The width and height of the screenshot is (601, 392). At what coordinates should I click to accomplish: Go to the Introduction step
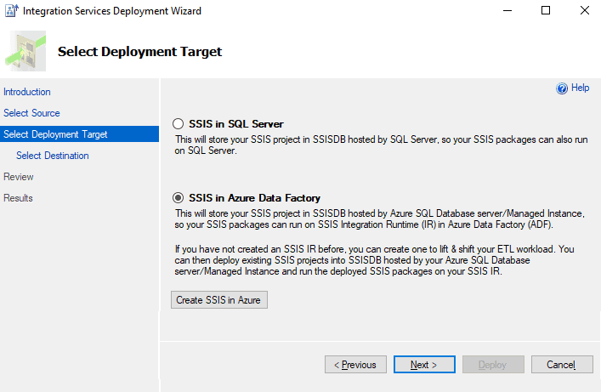tap(27, 92)
